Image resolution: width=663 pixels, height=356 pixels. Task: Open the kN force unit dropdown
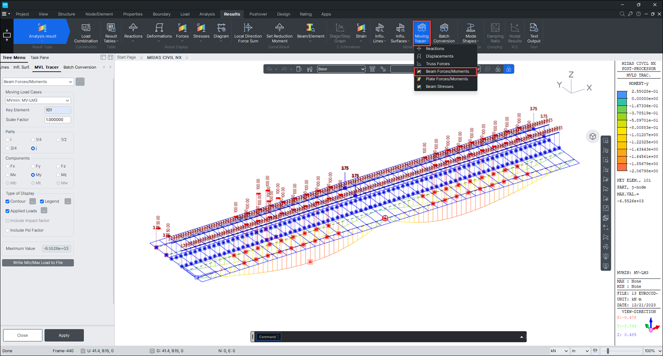[559, 351]
